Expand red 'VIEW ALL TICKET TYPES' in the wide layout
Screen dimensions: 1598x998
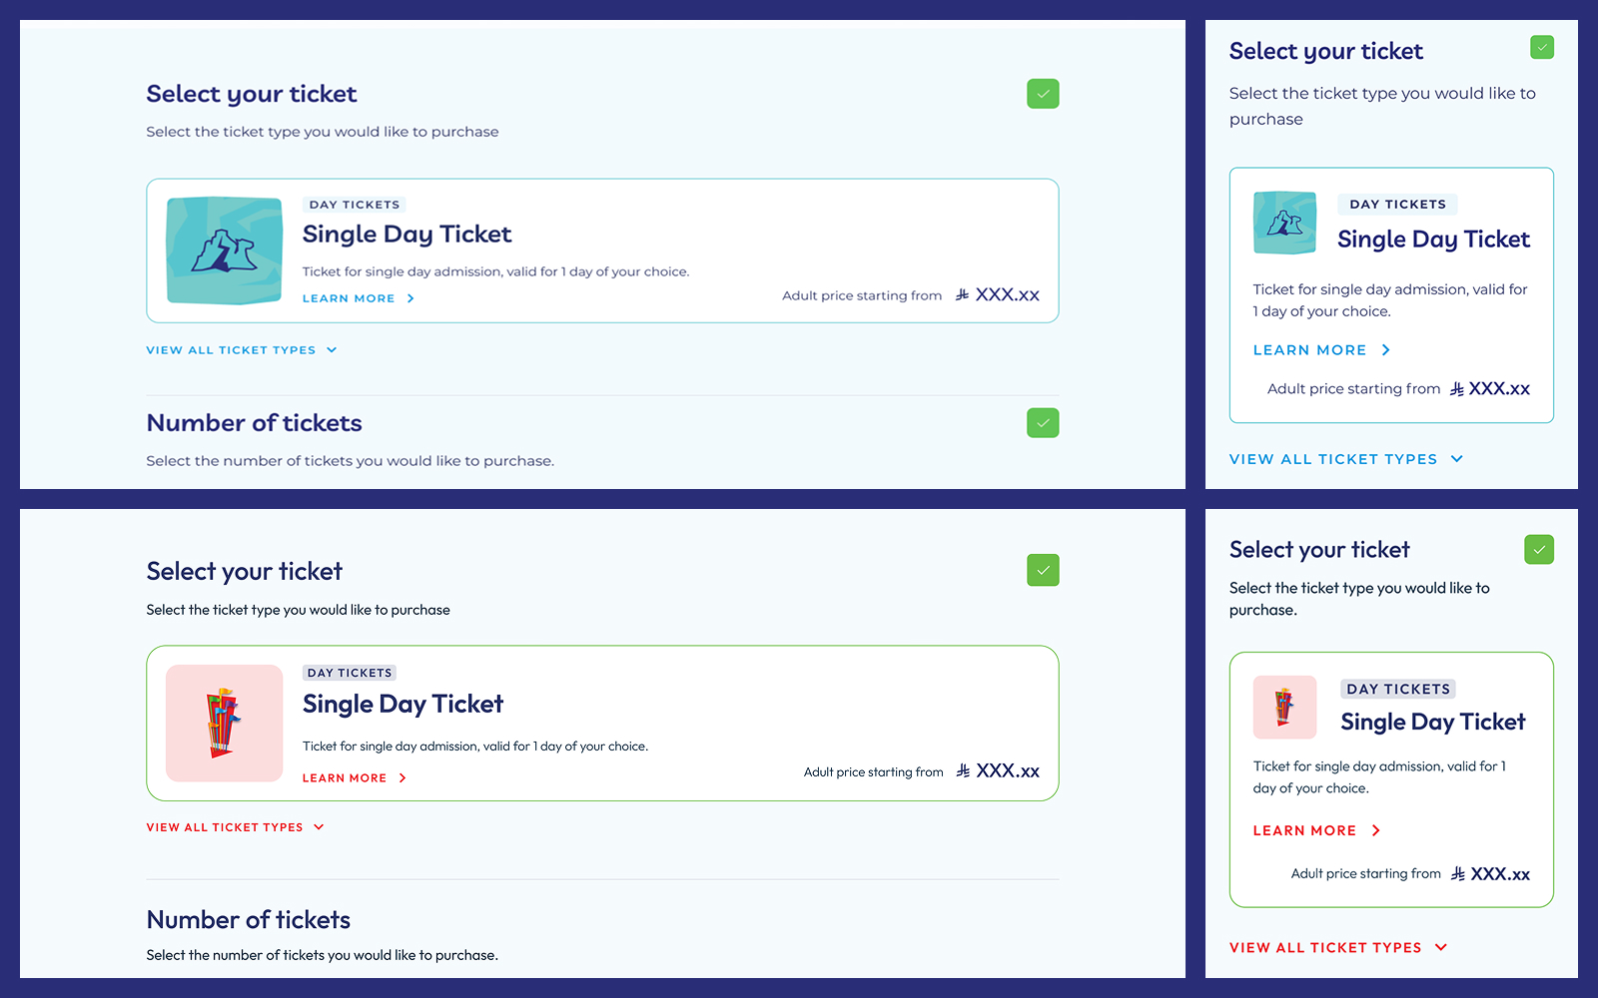tap(236, 827)
